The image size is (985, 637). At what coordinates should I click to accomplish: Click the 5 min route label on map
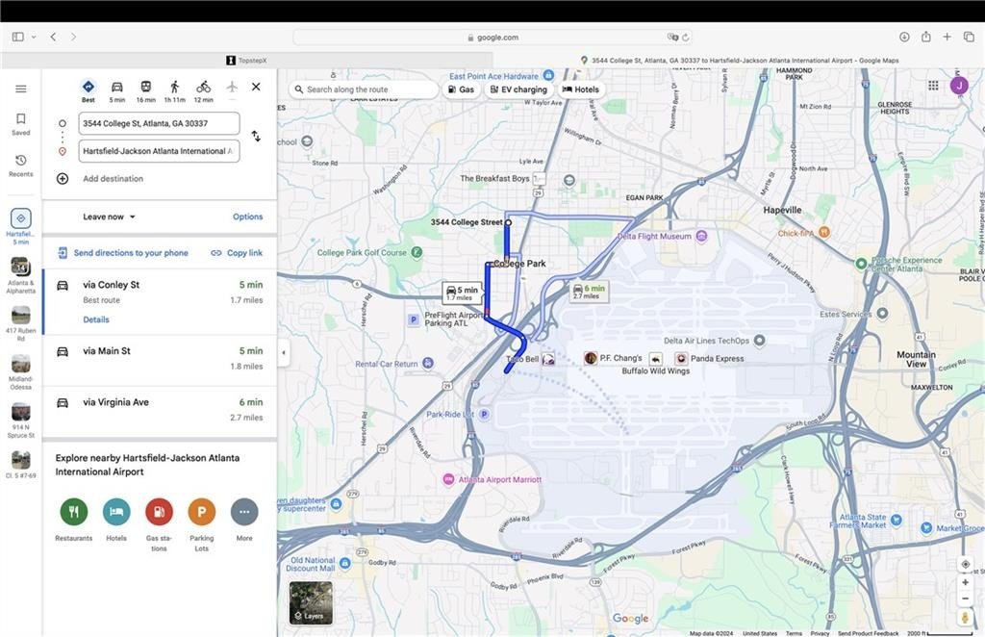point(461,293)
